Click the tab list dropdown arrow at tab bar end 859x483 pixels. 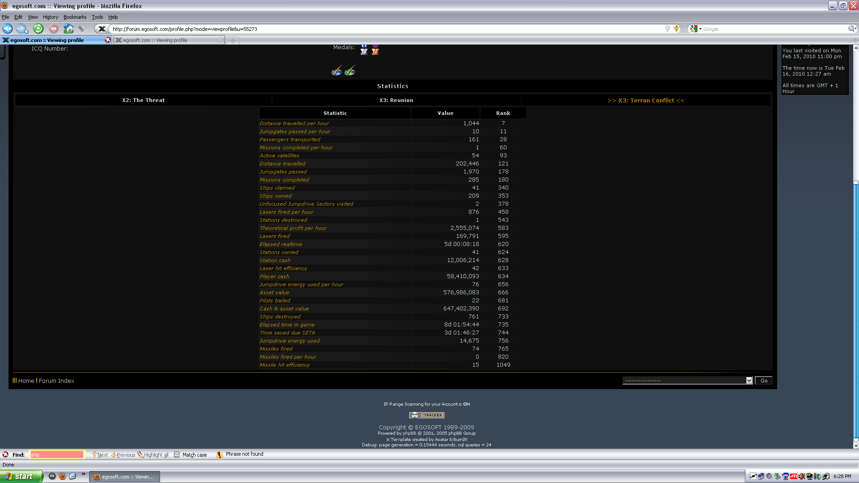855,40
